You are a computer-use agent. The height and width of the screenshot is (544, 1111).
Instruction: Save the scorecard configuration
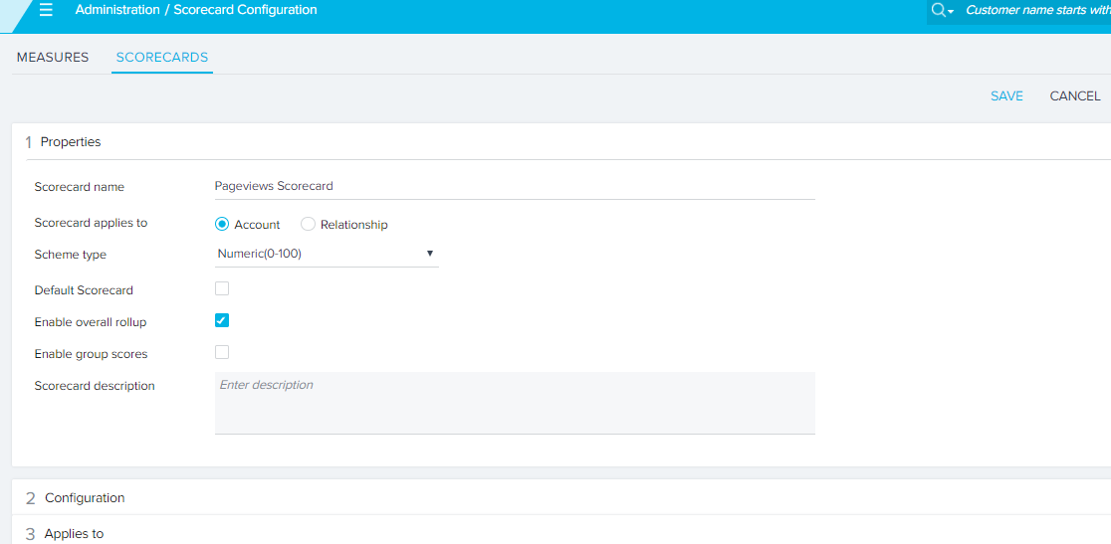pos(1006,96)
